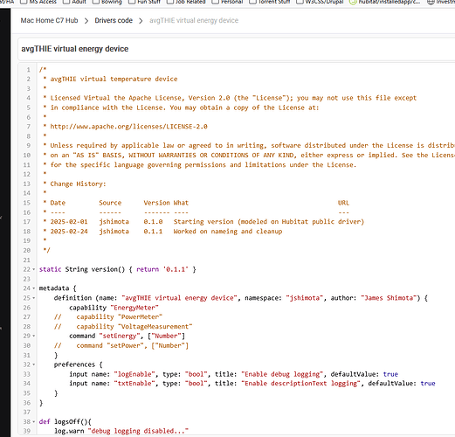Click line number 26 in the gutter
Viewport: 455px width, 437px height.
(x=27, y=308)
